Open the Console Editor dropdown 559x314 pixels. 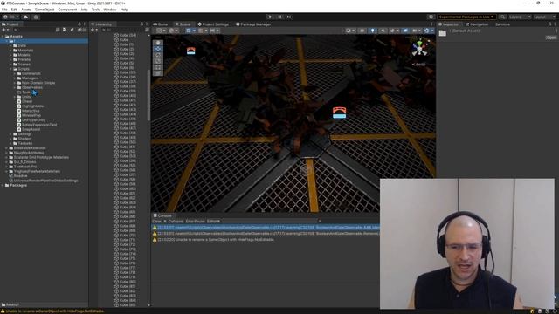[213, 221]
